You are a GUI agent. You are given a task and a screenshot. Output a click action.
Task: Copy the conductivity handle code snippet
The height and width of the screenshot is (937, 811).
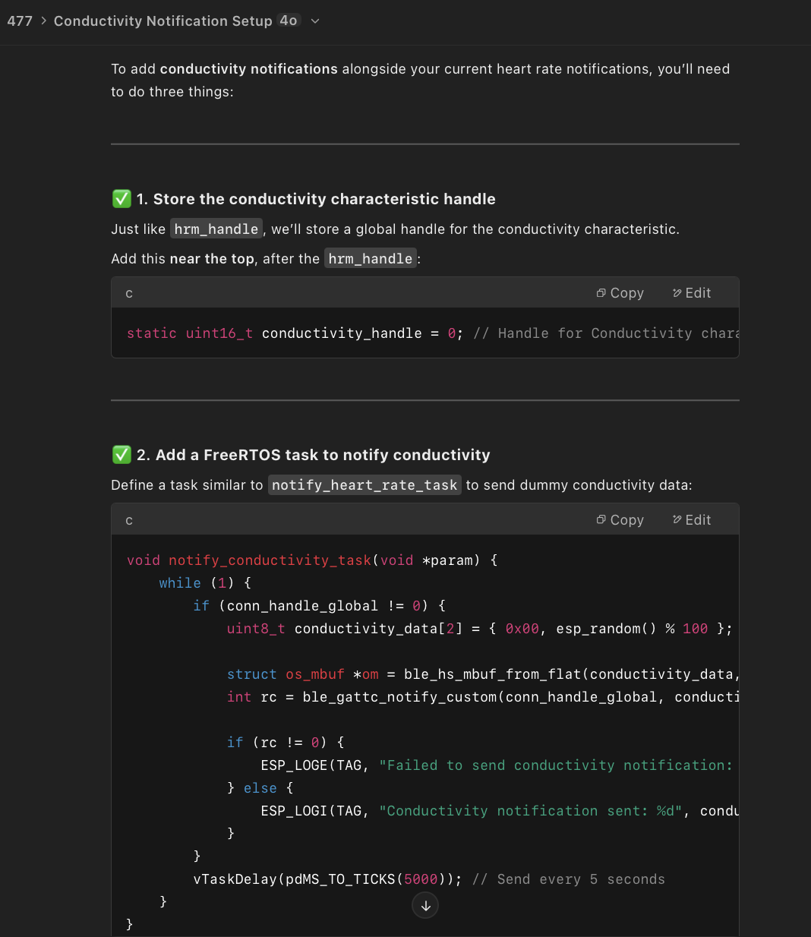pyautogui.click(x=620, y=292)
